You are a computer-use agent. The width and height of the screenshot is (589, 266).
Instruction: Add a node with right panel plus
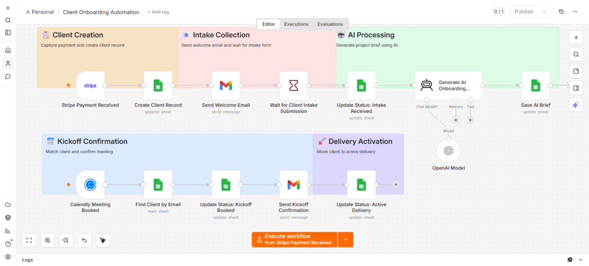576,37
